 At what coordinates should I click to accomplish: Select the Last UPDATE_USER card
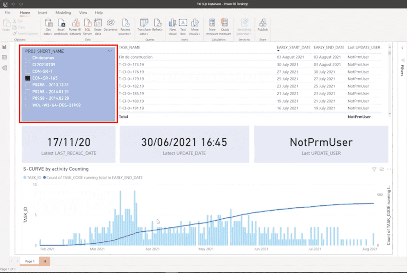(x=321, y=144)
